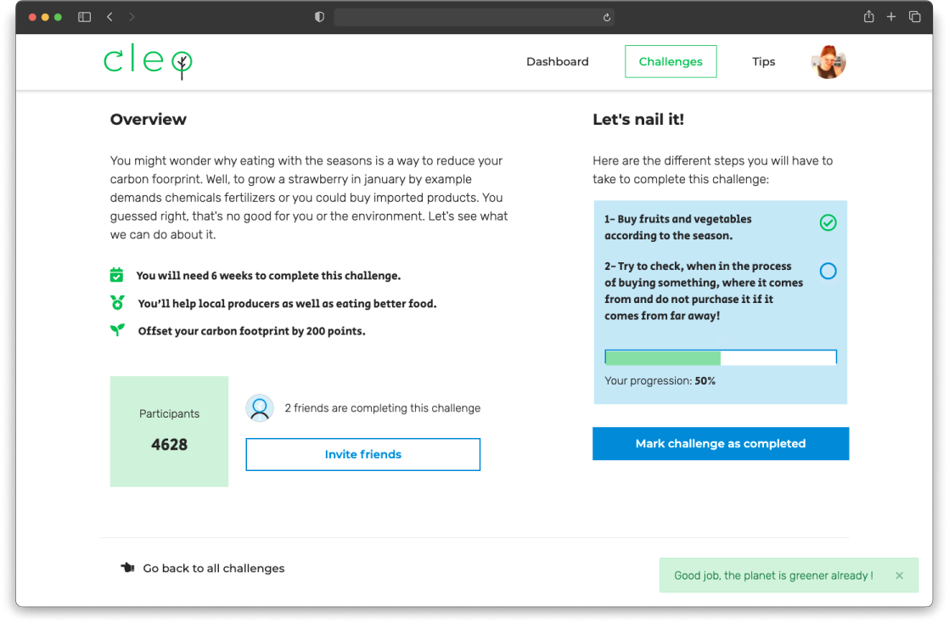Click the browser address bar
This screenshot has width=949, height=623.
pos(474,17)
